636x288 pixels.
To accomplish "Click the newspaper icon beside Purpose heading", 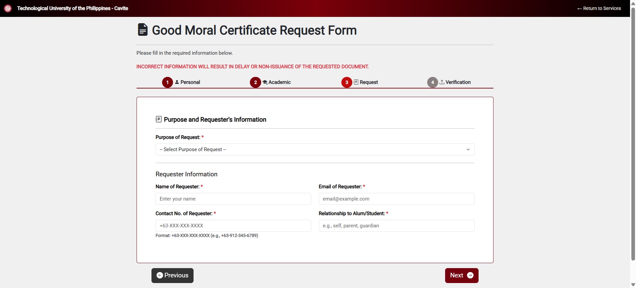I will point(158,119).
